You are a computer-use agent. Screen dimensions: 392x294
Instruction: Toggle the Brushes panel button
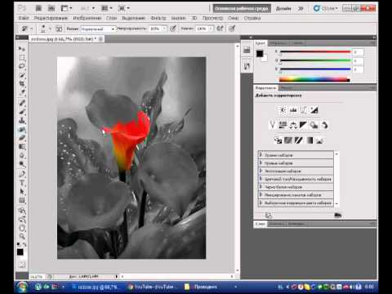click(59, 29)
